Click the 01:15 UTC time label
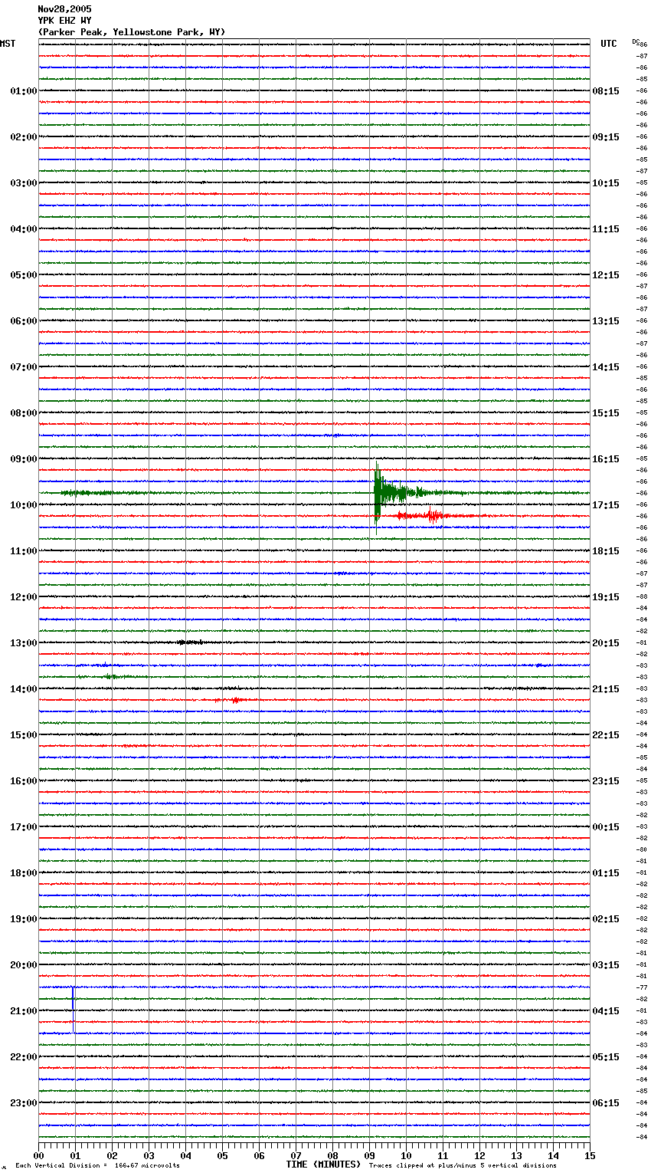Viewport: 651px width, 1176px height. pyautogui.click(x=606, y=873)
